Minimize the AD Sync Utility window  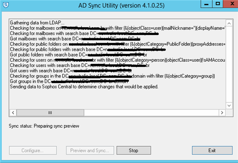click(206, 4)
